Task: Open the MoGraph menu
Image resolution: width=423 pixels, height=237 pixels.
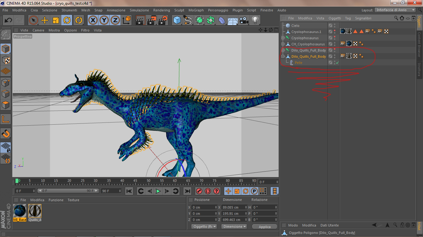Action: click(196, 10)
